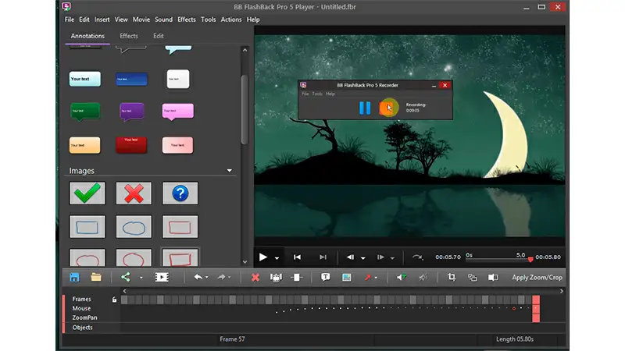Collapse the Images section arrow

click(230, 170)
